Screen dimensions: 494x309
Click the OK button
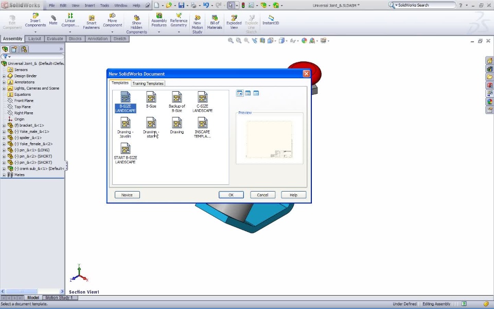coord(231,195)
